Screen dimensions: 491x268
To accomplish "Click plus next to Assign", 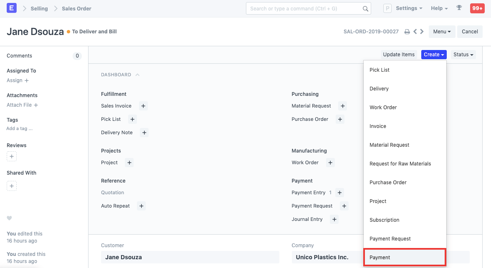I will pos(27,81).
